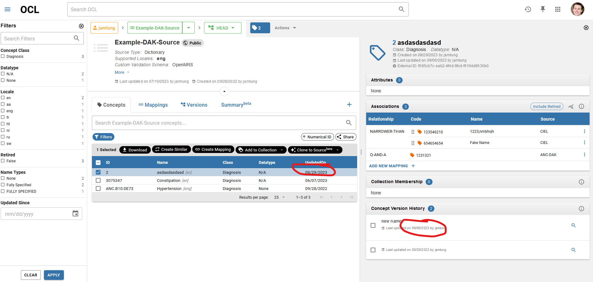Select the Constipation concept row checkbox

click(98, 180)
